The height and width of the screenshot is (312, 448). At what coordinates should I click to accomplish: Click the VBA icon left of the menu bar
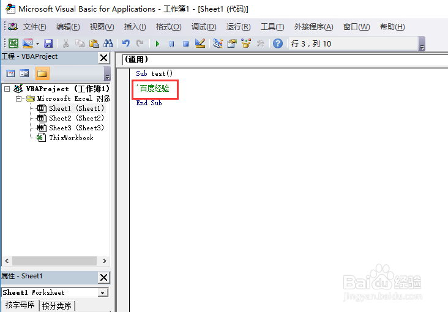click(x=13, y=27)
